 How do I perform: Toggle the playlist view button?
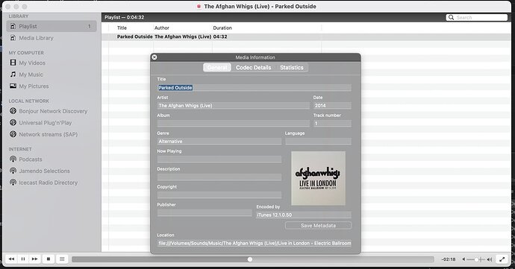click(62, 259)
